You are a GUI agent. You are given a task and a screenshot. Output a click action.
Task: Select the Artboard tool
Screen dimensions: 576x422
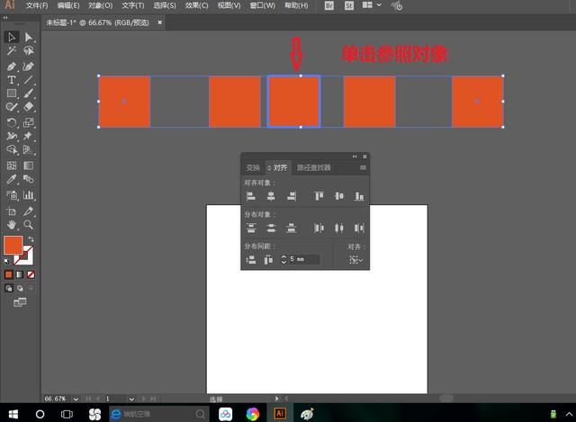[x=12, y=211]
